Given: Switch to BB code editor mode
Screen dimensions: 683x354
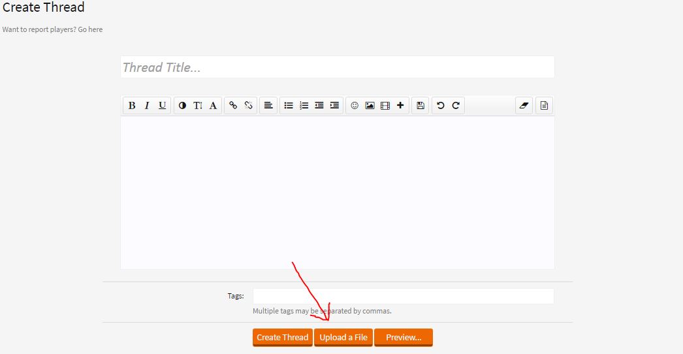Looking at the screenshot, I should click(544, 106).
